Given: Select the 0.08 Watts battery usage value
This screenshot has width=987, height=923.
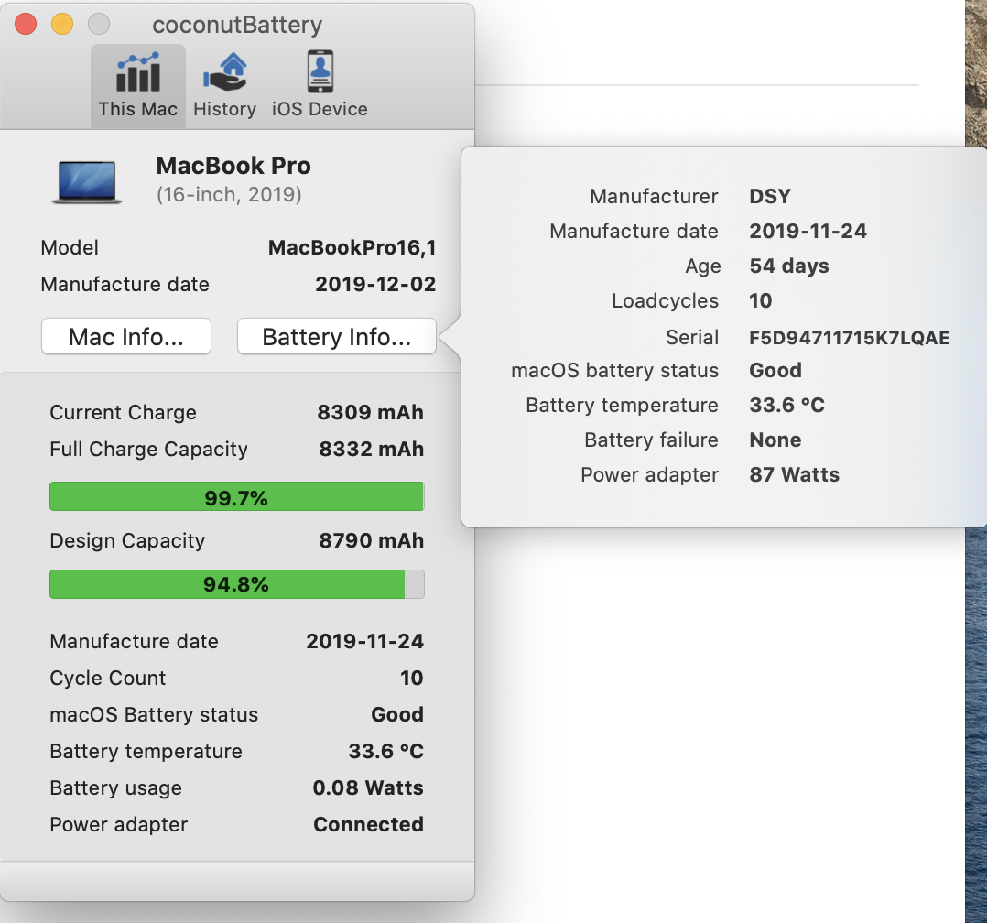Looking at the screenshot, I should tap(368, 787).
